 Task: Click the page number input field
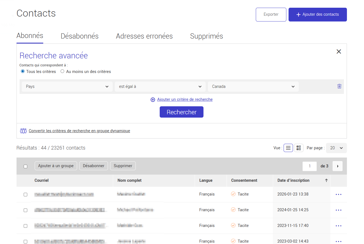(x=309, y=166)
